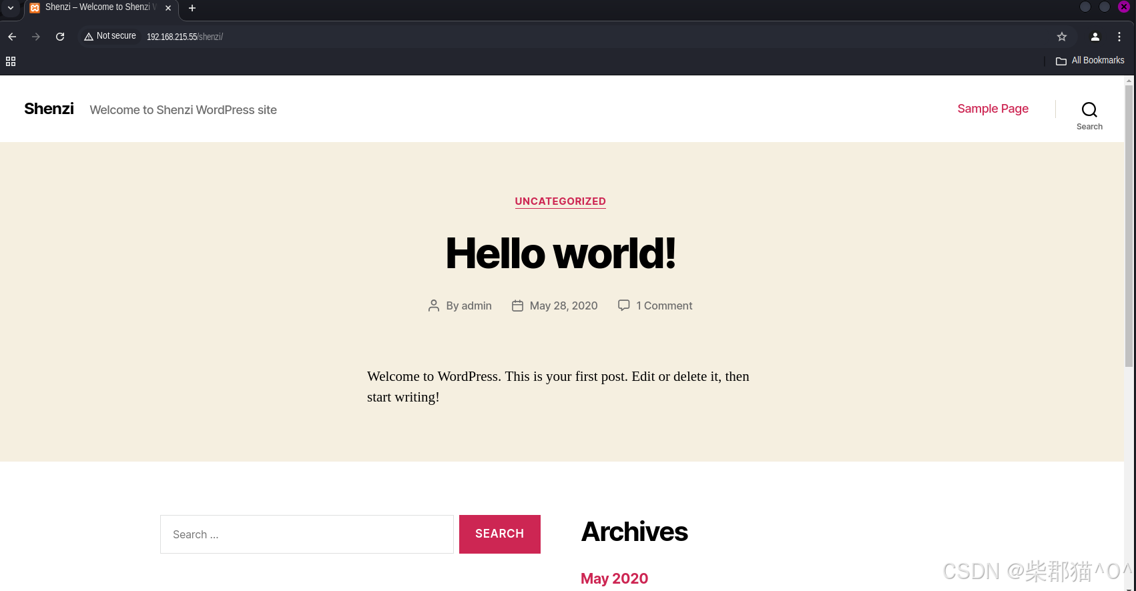Open the site Search toggle icon
Image resolution: width=1136 pixels, height=591 pixels.
1089,115
